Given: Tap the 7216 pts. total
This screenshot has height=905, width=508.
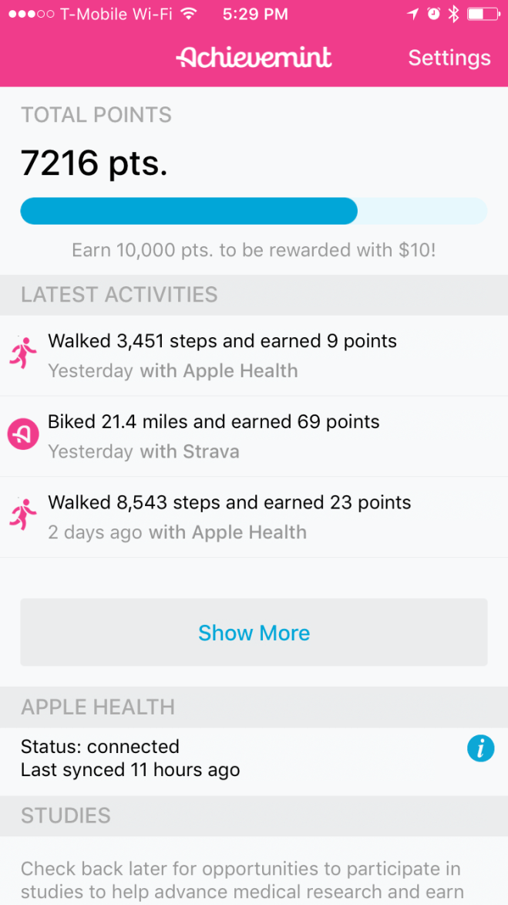Looking at the screenshot, I should click(94, 162).
